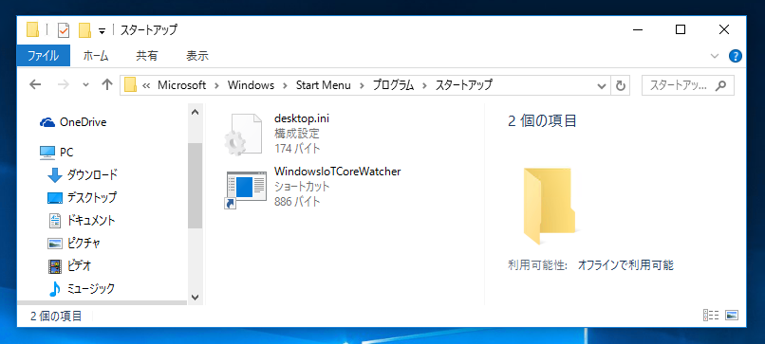Open Properties quick access checkmark icon
This screenshot has height=344, width=765.
coord(64,30)
